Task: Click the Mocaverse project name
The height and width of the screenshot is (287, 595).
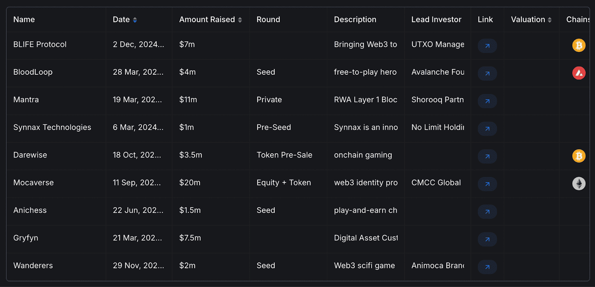Action: [x=33, y=183]
